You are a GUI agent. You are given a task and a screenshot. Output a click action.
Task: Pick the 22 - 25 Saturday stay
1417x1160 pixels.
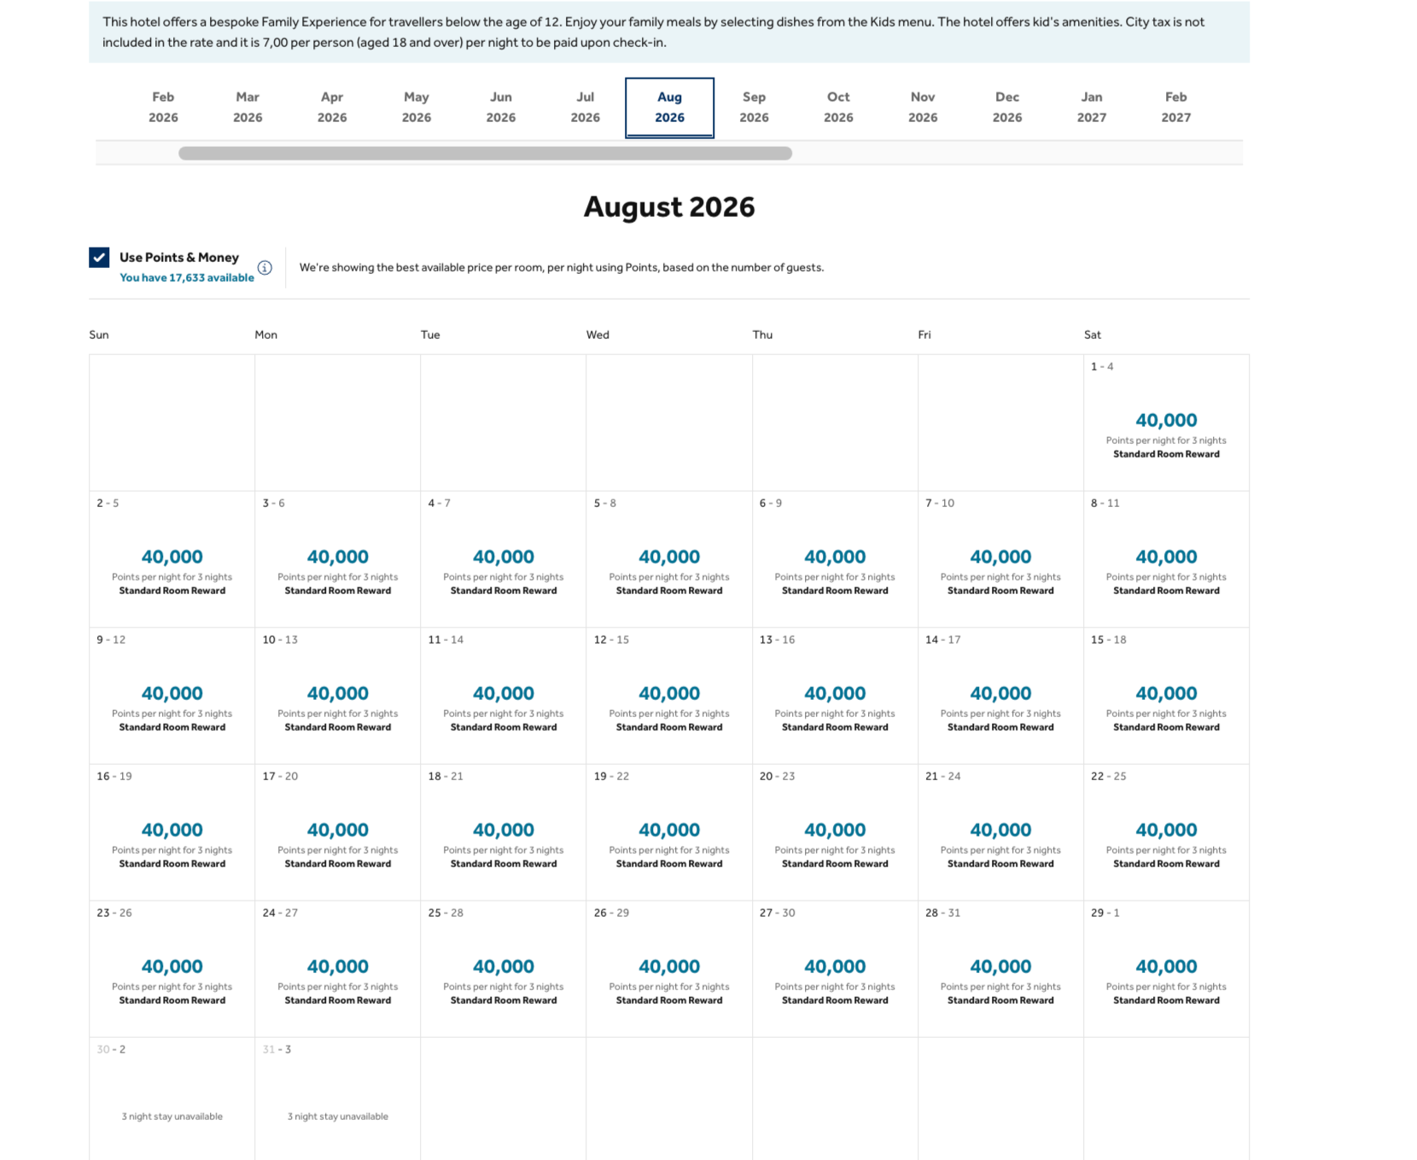point(1166,832)
